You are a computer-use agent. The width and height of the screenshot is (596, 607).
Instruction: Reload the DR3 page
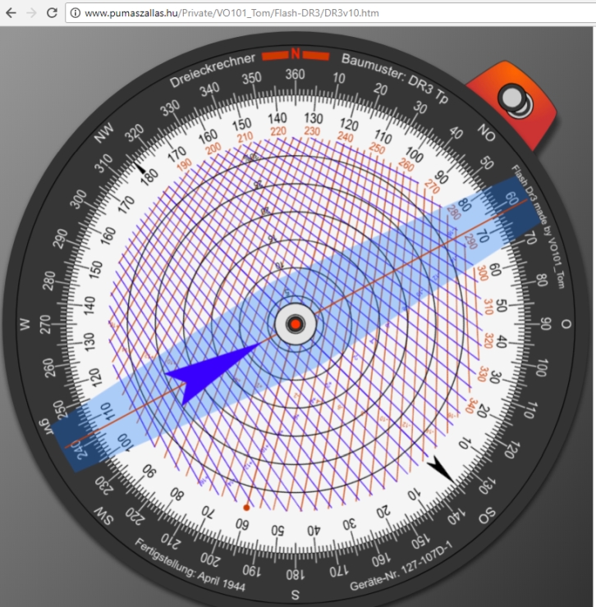(x=52, y=13)
